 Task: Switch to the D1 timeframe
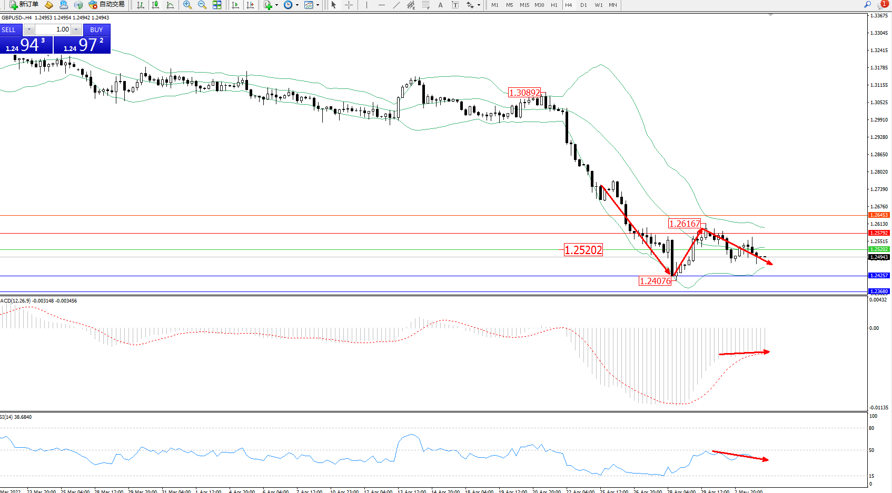[x=583, y=5]
